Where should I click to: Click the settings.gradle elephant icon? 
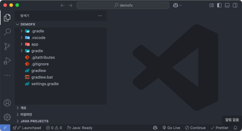27,84
